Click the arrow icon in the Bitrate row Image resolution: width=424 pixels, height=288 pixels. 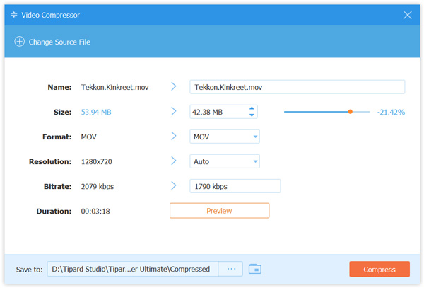click(x=174, y=185)
